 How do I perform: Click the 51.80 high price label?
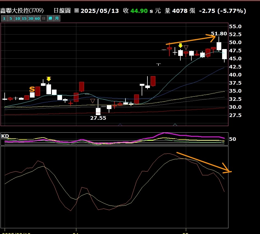(x=219, y=34)
